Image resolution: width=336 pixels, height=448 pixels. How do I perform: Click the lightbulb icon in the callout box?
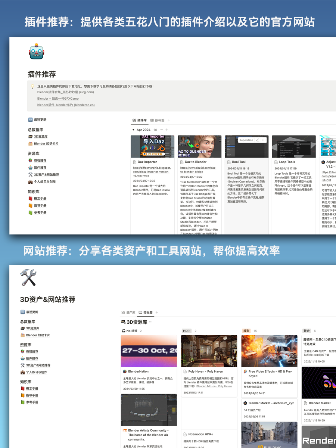tap(32, 86)
